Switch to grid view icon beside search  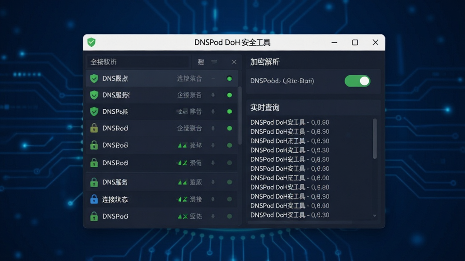201,62
